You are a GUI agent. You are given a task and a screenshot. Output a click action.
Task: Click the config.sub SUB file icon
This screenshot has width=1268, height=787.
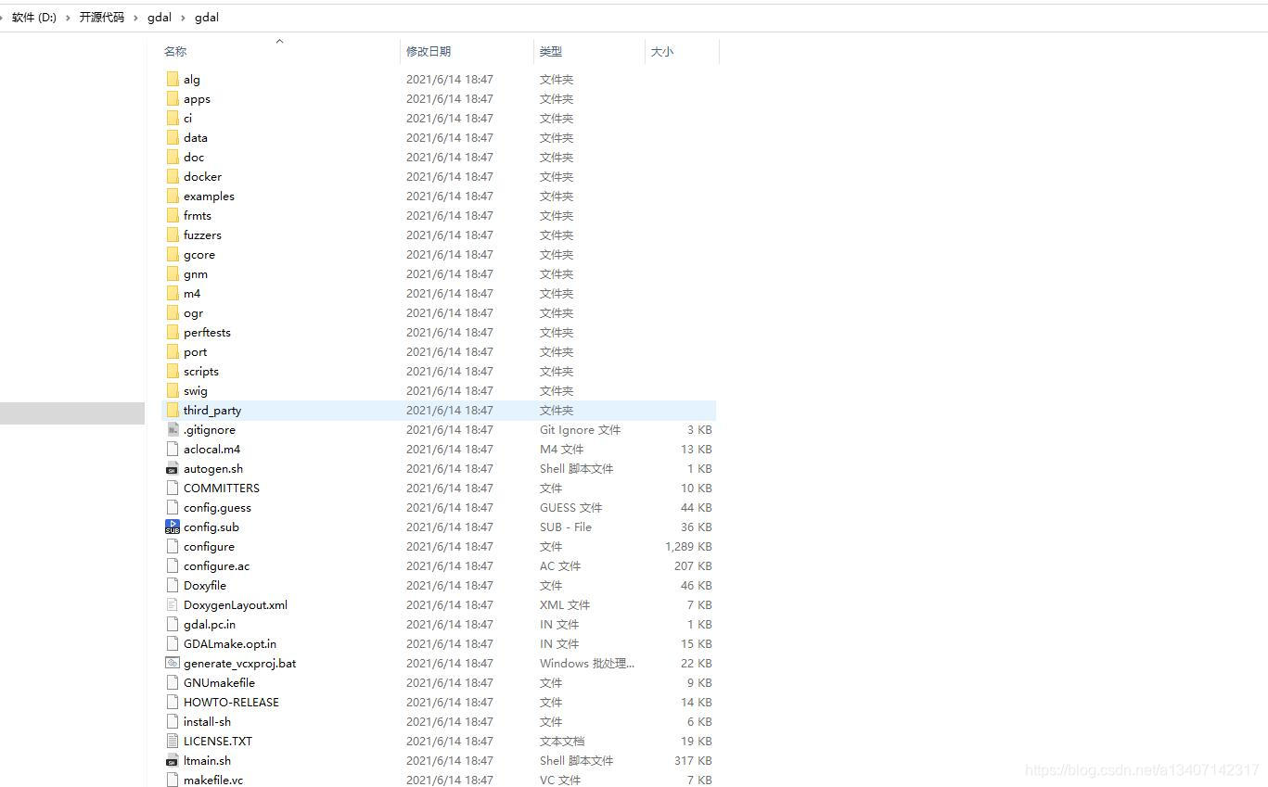point(172,527)
